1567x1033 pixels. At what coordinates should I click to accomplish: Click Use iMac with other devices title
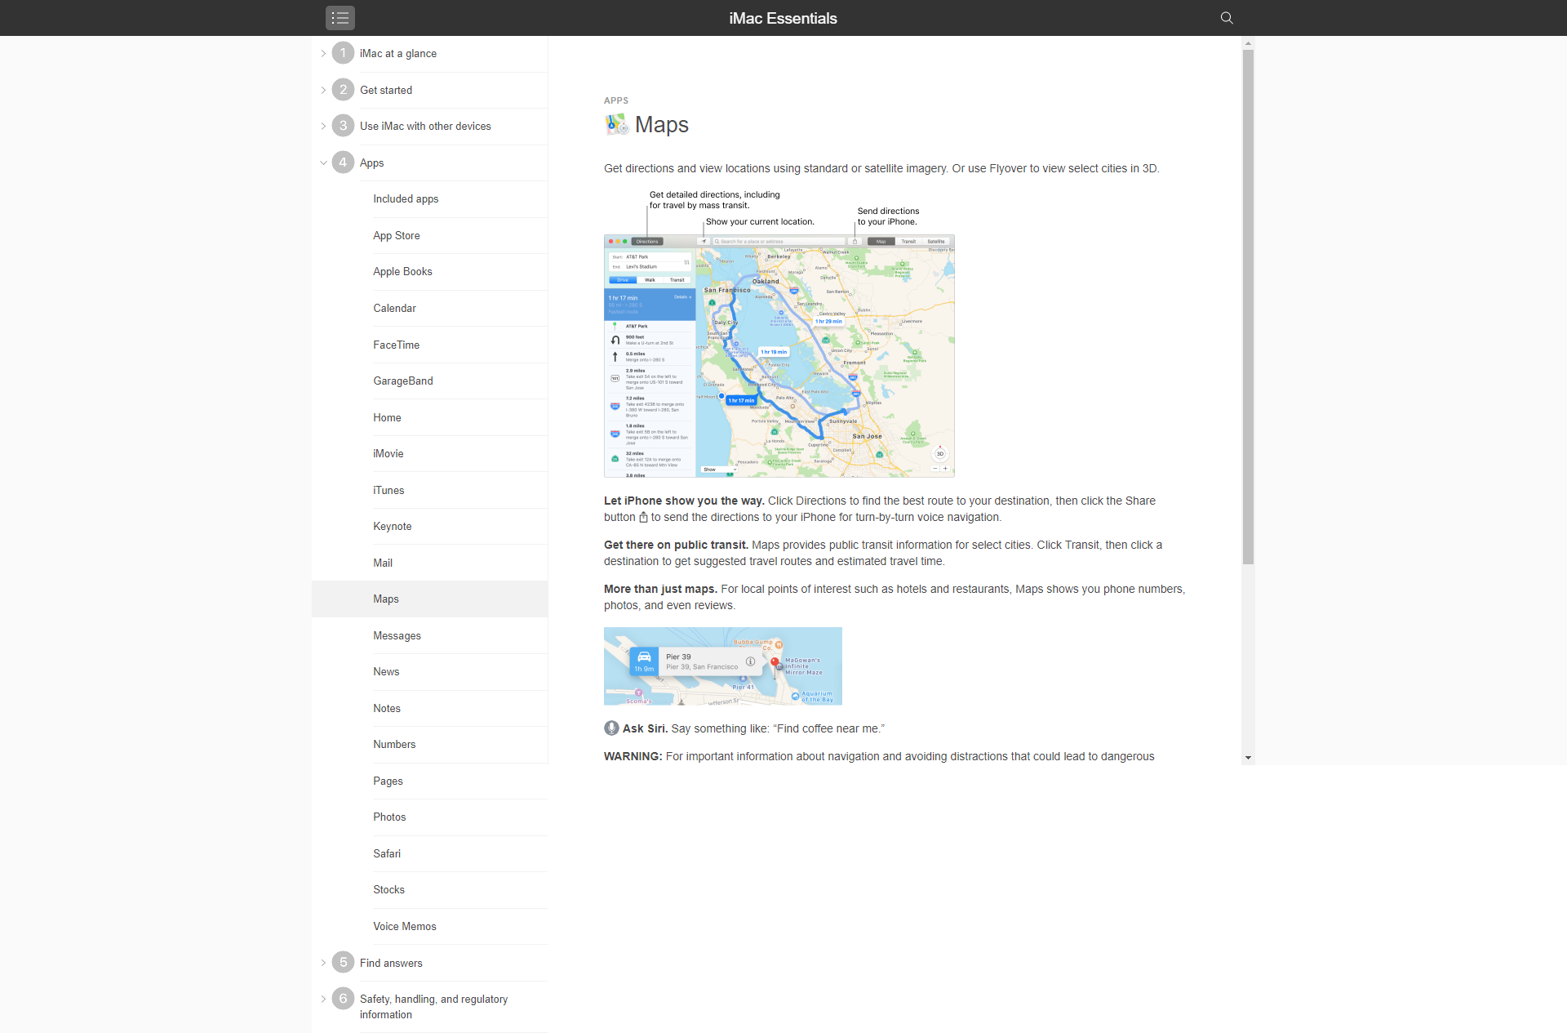(x=425, y=126)
